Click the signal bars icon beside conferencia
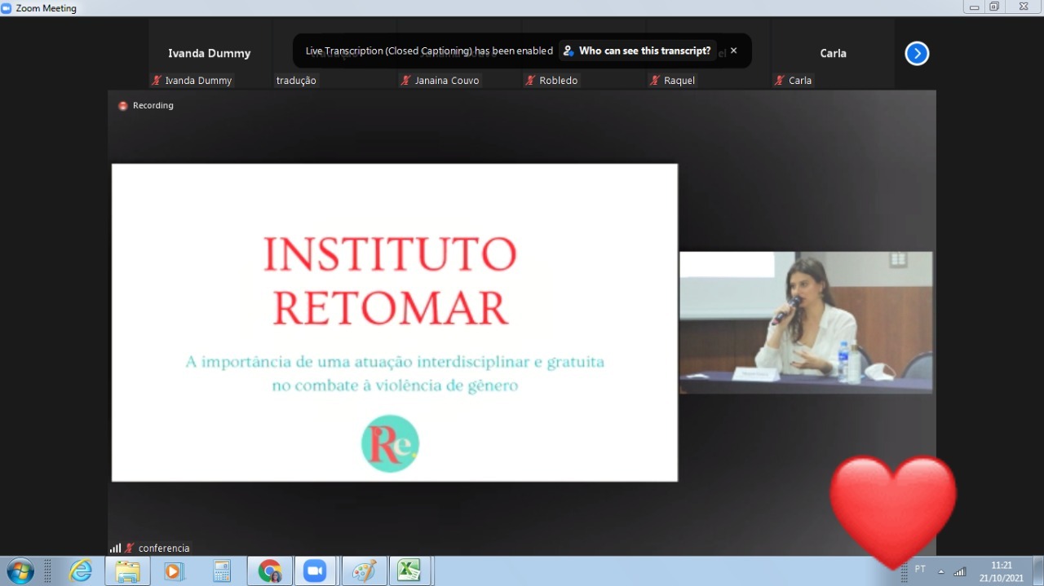The height and width of the screenshot is (586, 1044). 115,549
